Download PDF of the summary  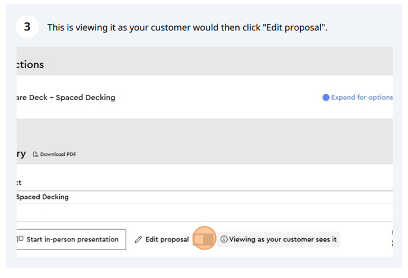coord(58,154)
